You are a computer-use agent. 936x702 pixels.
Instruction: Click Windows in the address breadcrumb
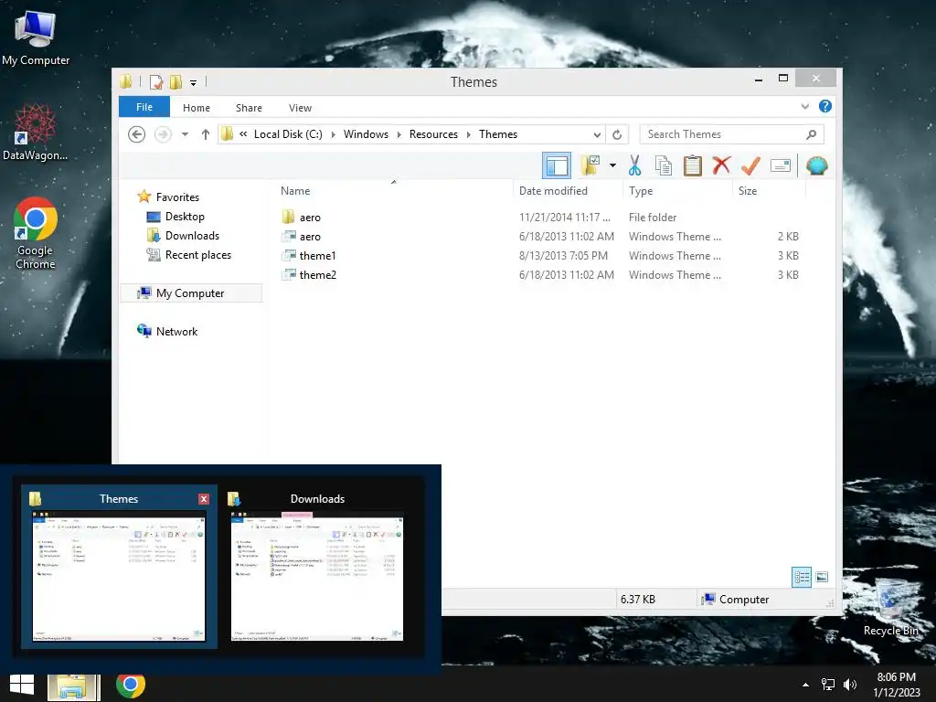366,134
